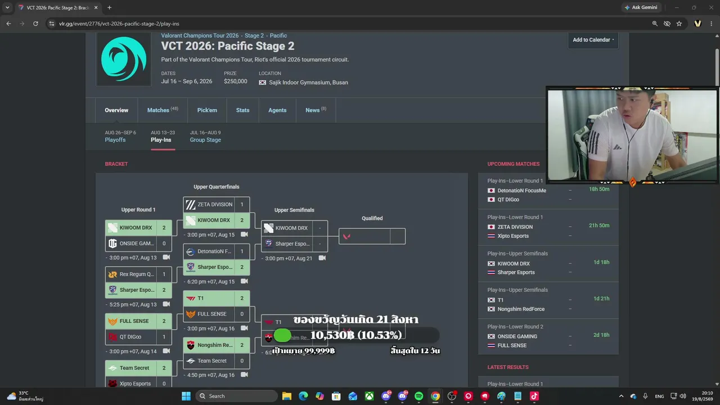Show hidden system tray icons chevron
Viewport: 720px width, 405px height.
tap(621, 396)
